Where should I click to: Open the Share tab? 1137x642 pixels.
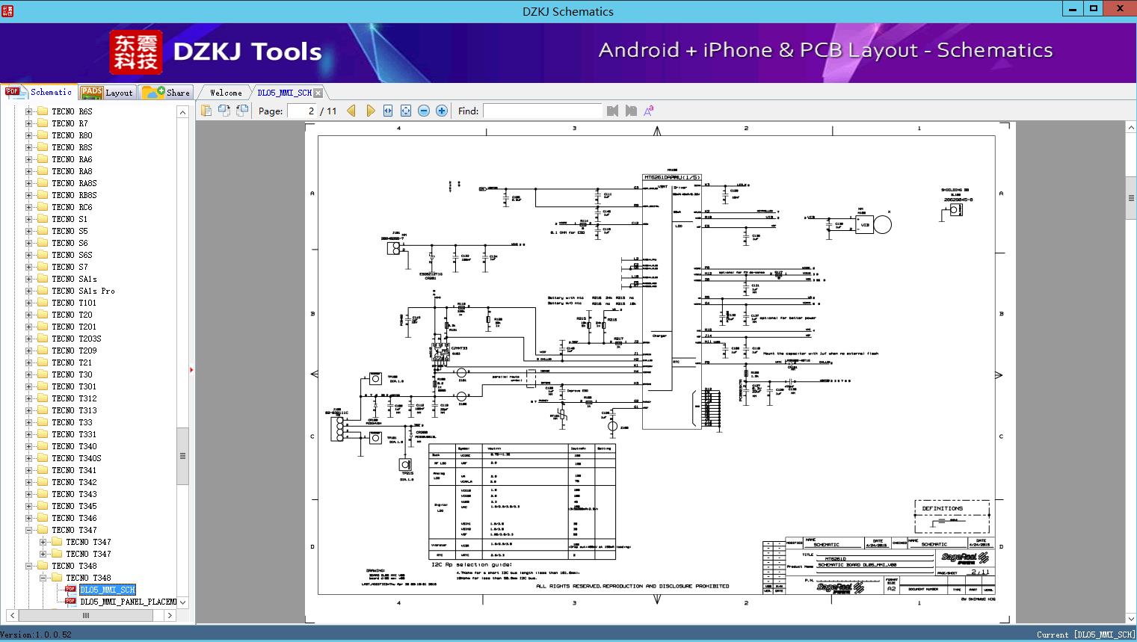(x=167, y=93)
